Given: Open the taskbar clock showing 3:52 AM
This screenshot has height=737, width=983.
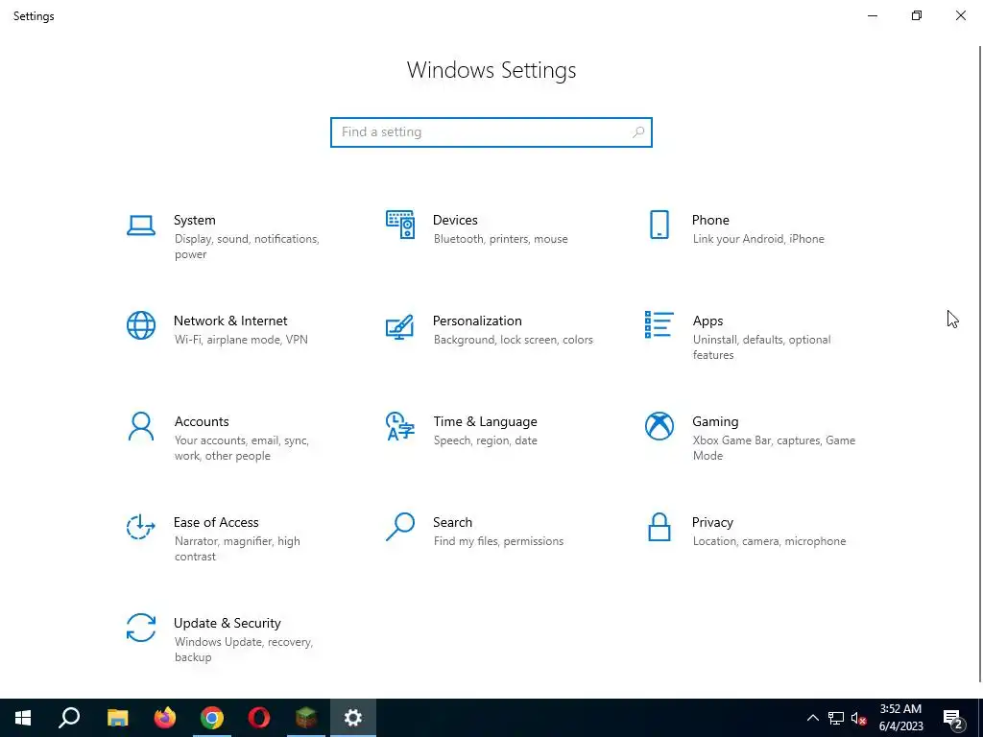Looking at the screenshot, I should [900, 718].
